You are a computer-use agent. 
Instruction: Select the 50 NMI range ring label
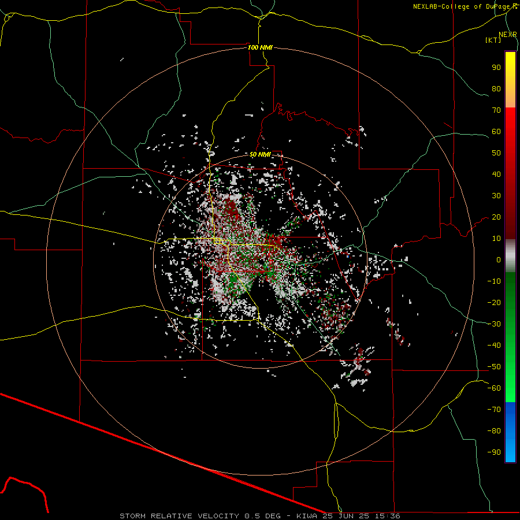coord(260,154)
